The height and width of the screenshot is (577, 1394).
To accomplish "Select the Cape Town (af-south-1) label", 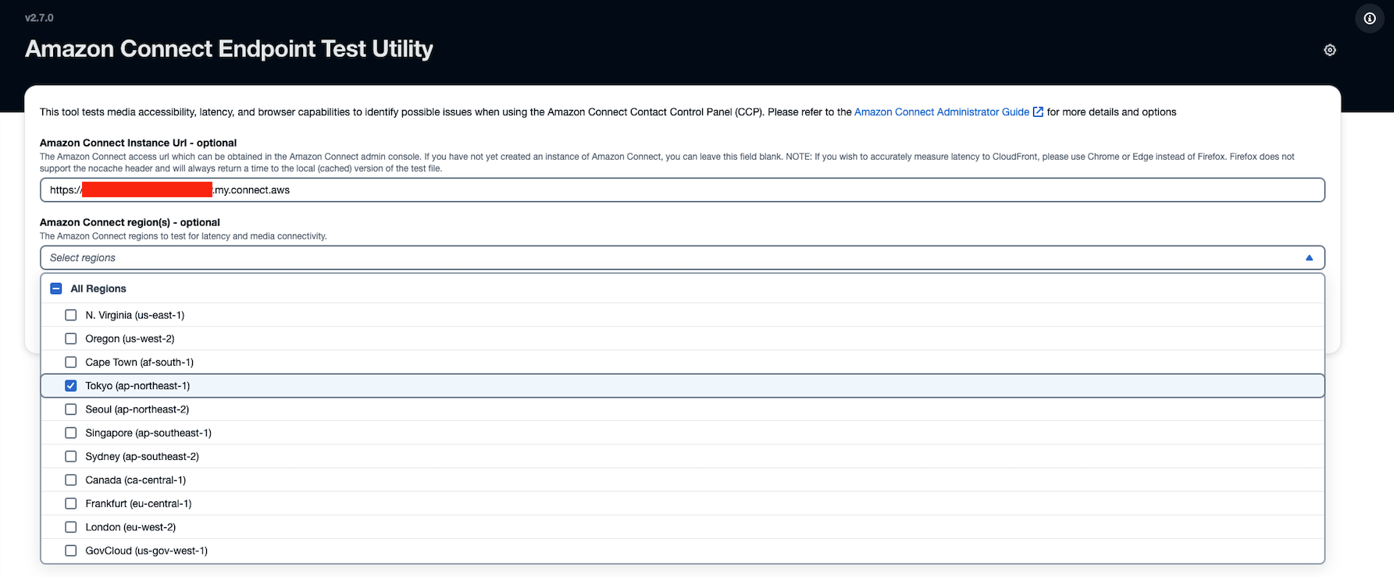I will pos(140,362).
